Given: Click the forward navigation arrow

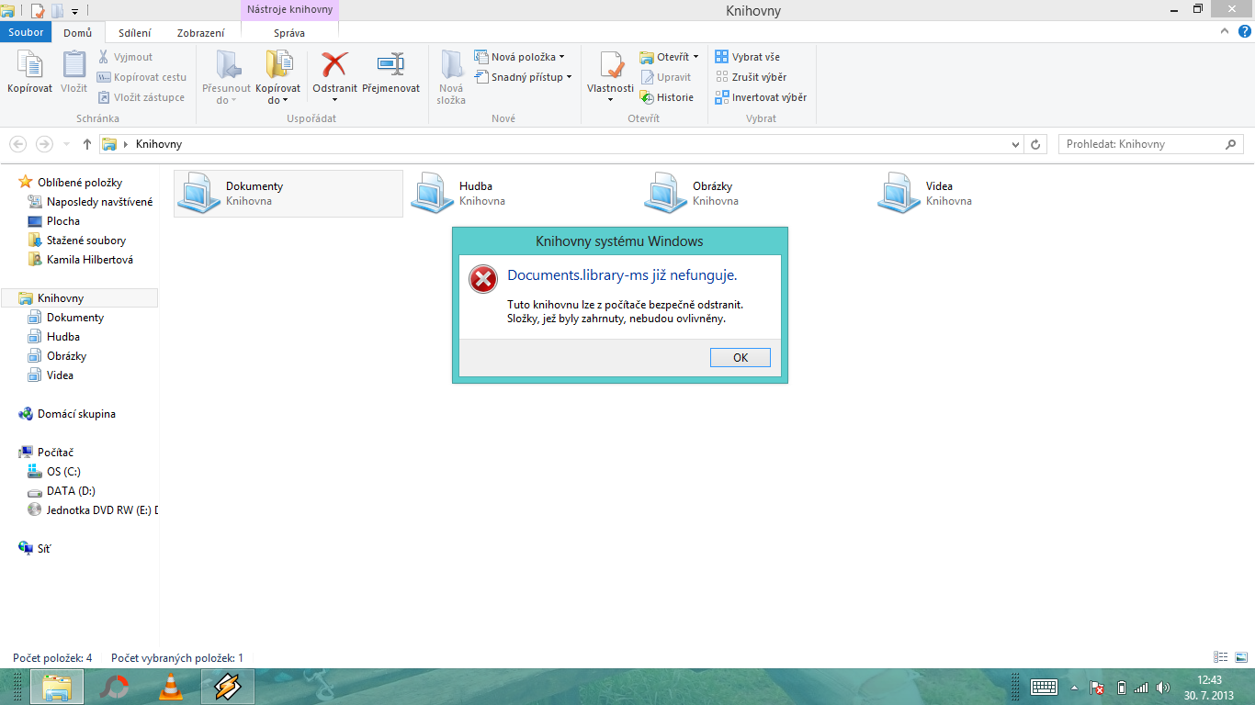Looking at the screenshot, I should (44, 144).
